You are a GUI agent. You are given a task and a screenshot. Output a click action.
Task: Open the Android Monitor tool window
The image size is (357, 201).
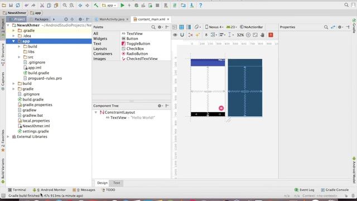[49, 190]
